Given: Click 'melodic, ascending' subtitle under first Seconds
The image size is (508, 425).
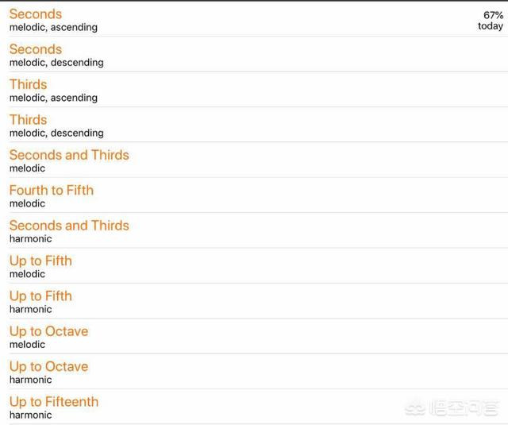Looking at the screenshot, I should [x=53, y=28].
